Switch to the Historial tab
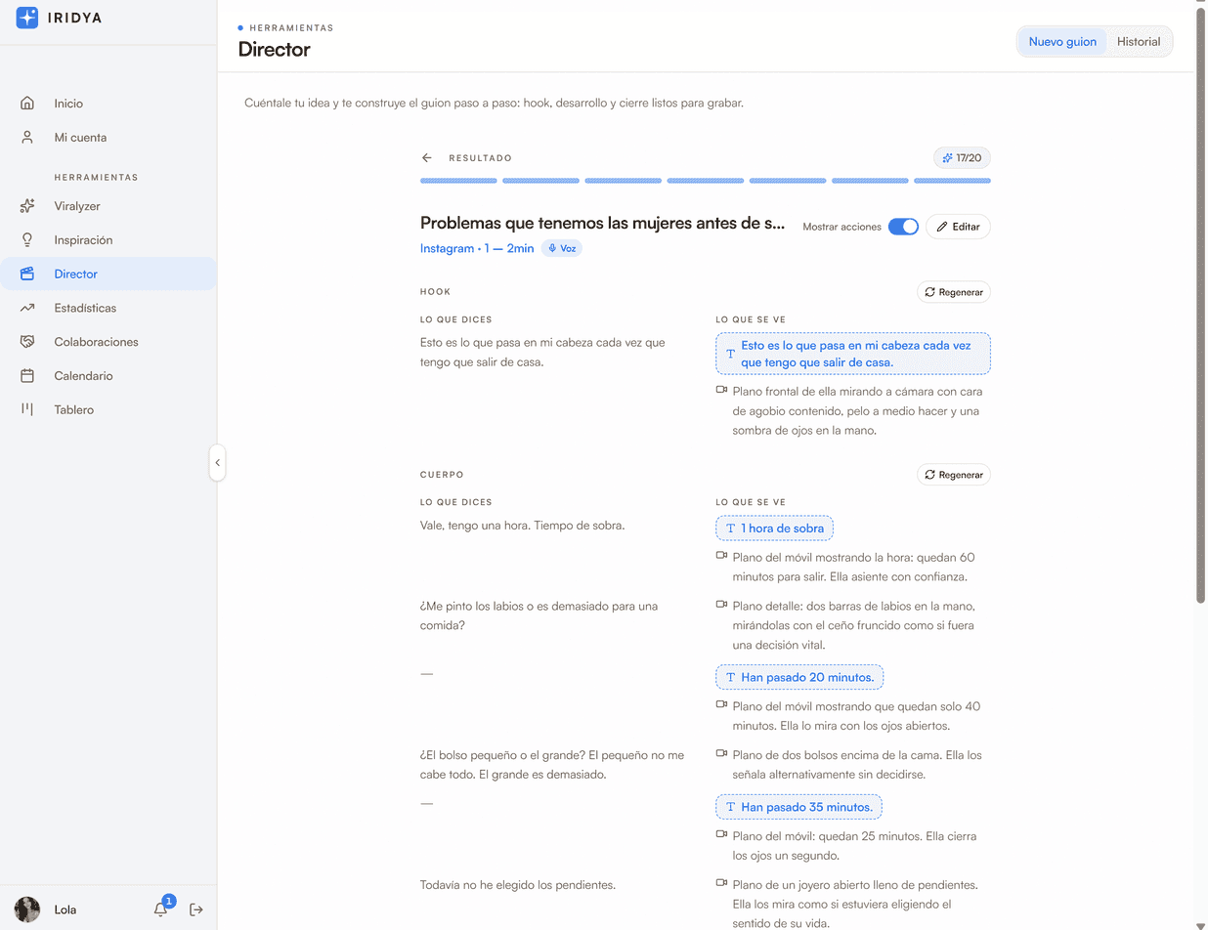 [x=1139, y=42]
